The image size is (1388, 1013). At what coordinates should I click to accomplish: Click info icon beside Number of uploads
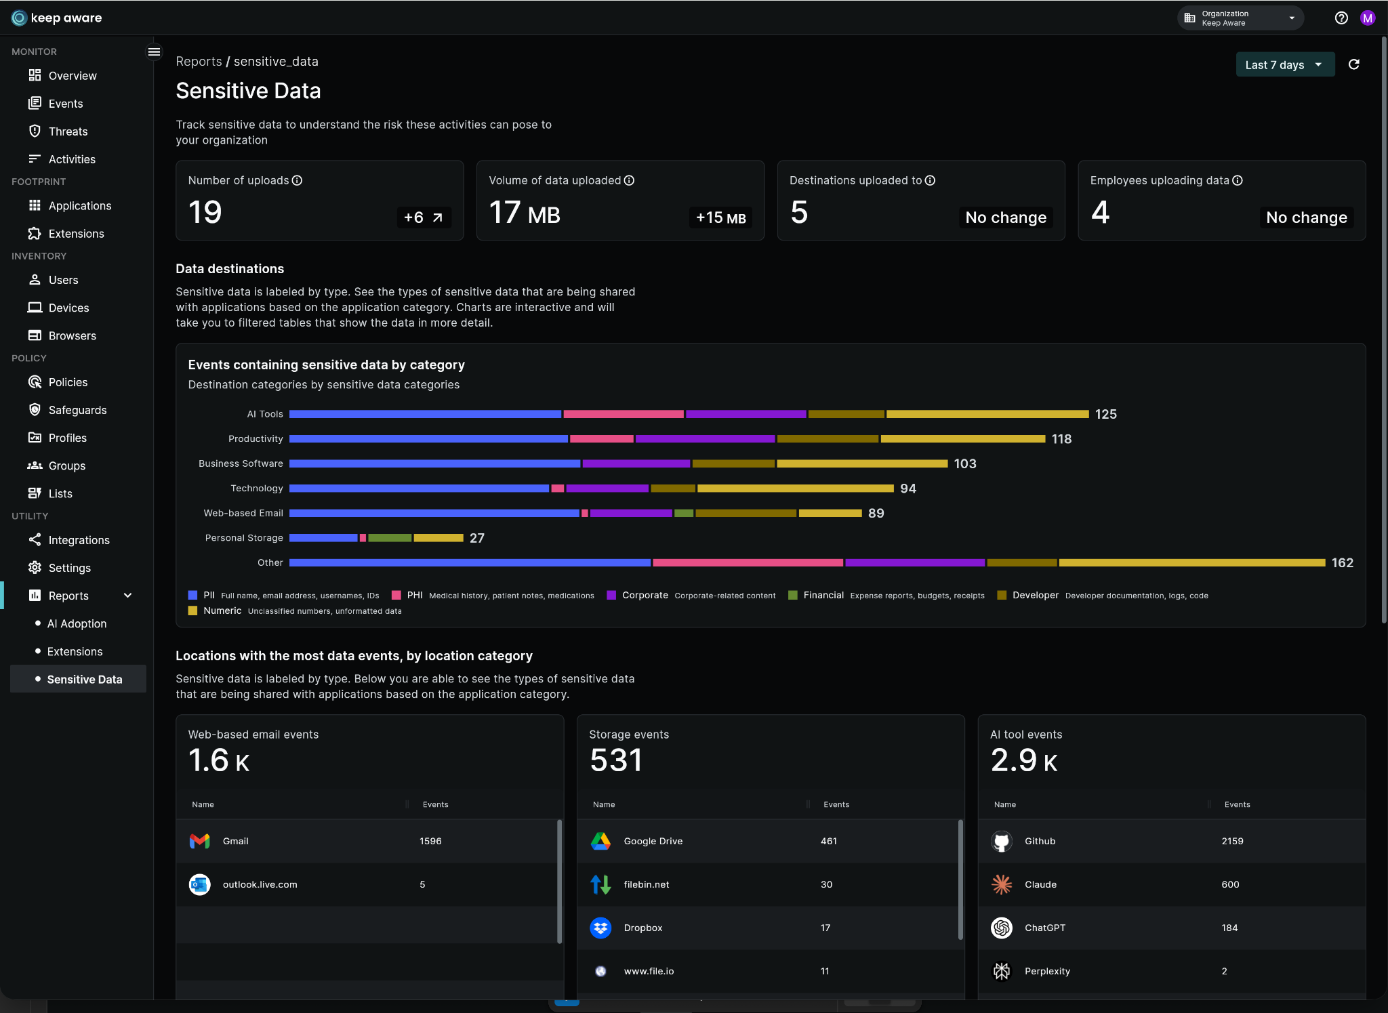[297, 180]
